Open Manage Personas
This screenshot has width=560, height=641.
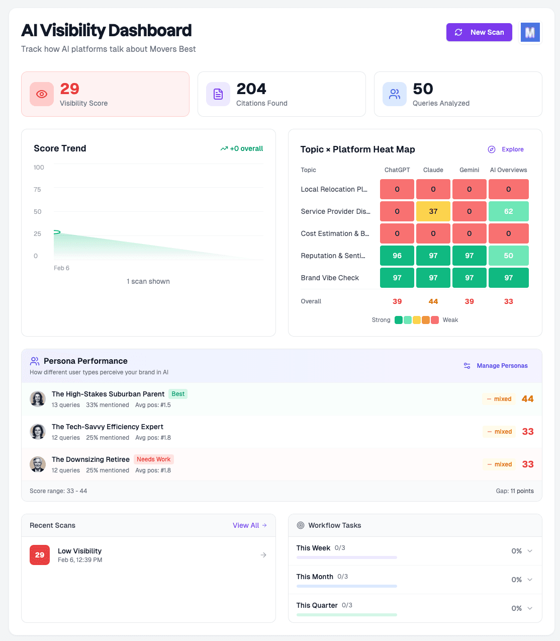(x=502, y=366)
